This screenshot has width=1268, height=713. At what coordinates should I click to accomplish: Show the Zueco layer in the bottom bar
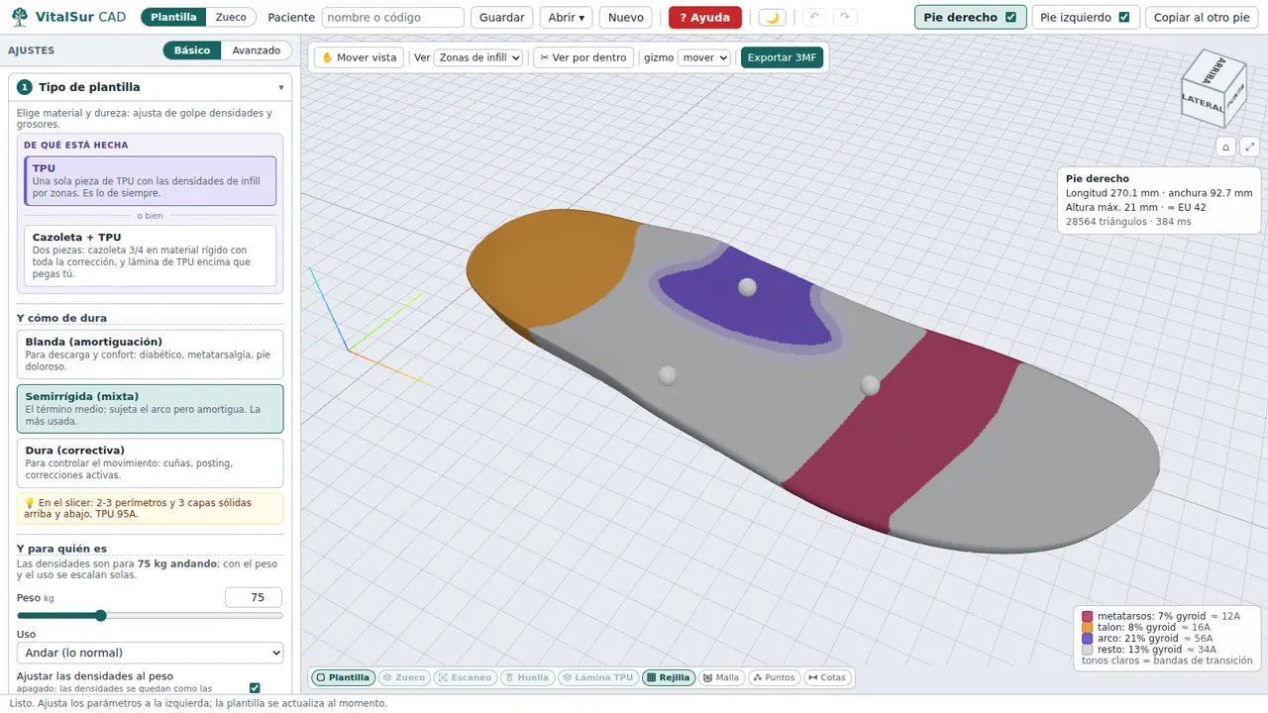(x=406, y=678)
